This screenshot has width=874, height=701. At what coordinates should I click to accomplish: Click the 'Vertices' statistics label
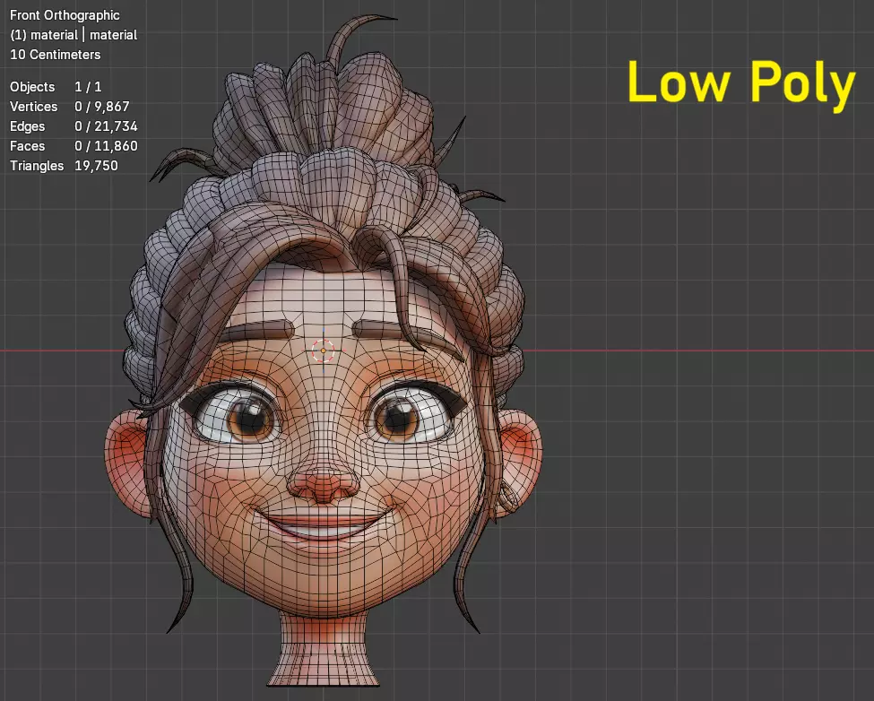[33, 107]
